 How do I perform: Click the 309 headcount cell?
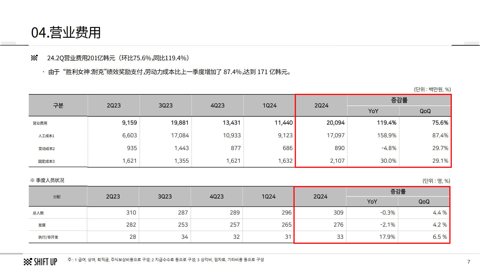(338, 212)
